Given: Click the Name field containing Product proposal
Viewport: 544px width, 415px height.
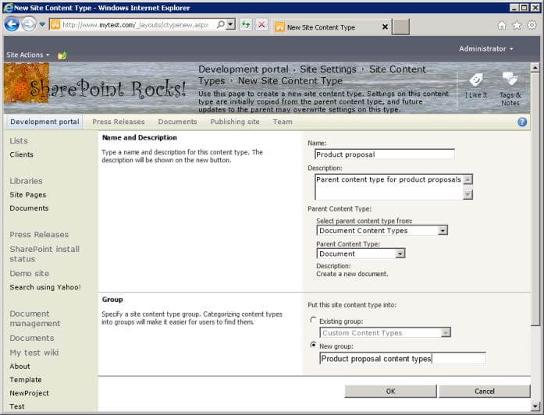Looking at the screenshot, I should pyautogui.click(x=385, y=154).
